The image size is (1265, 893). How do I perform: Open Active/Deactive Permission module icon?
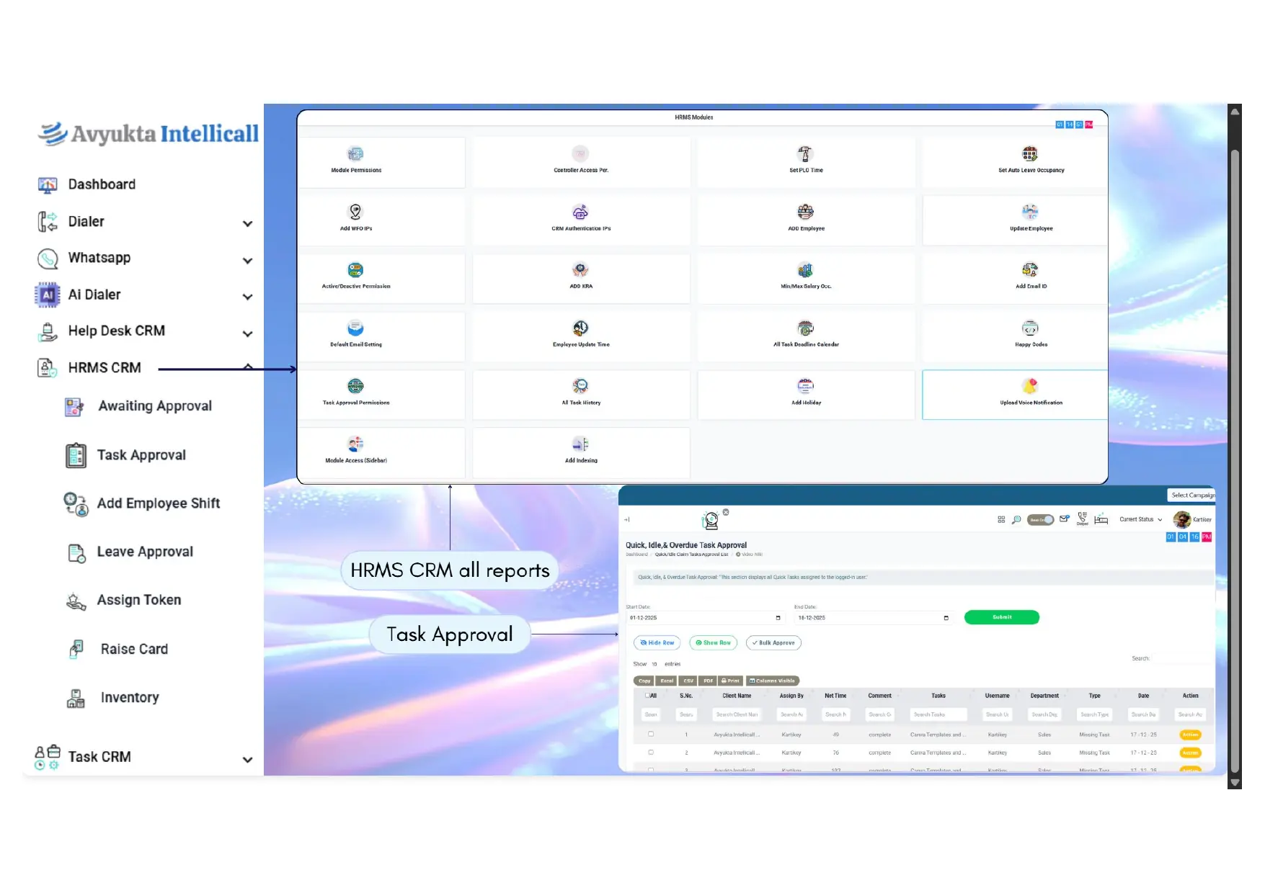(x=355, y=270)
